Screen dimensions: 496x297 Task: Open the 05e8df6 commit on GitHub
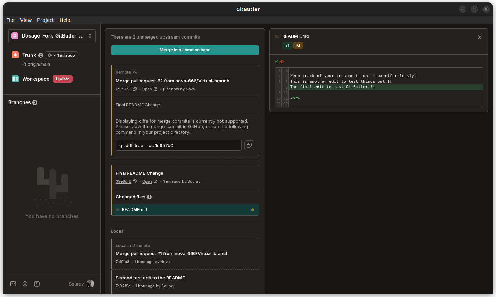click(x=147, y=181)
